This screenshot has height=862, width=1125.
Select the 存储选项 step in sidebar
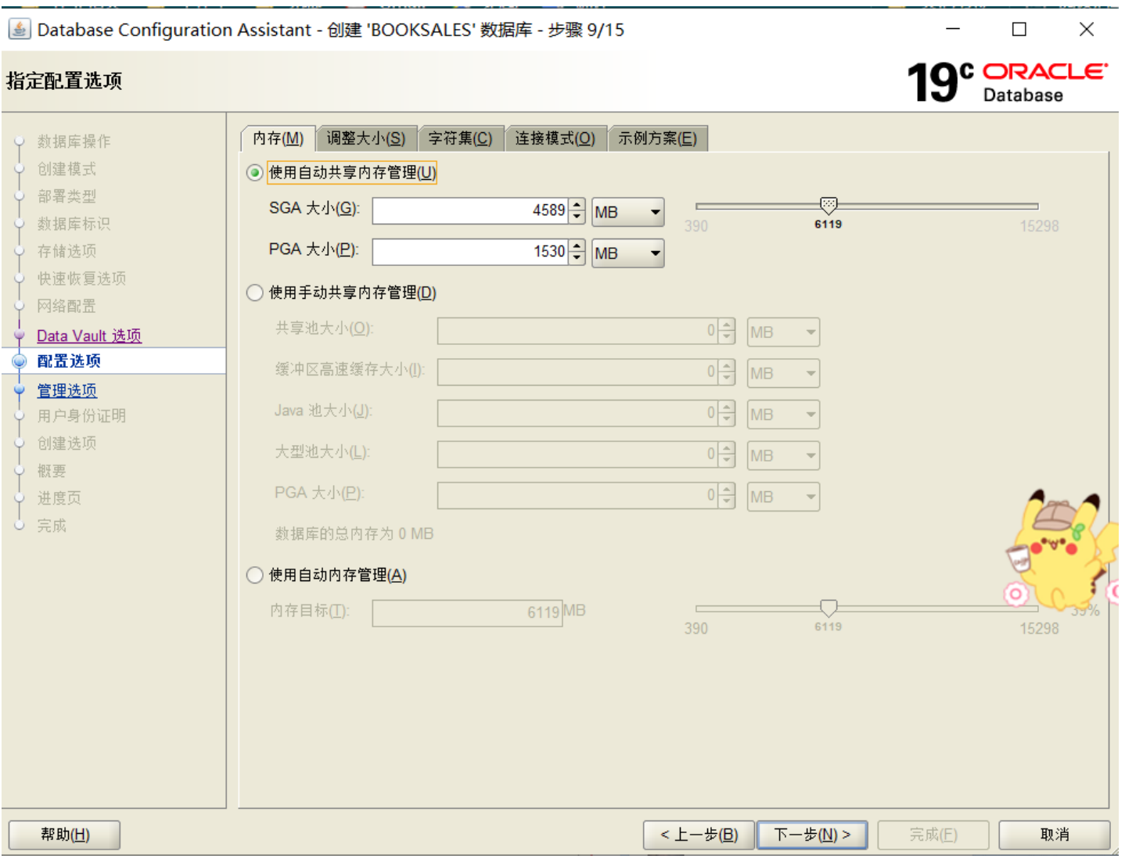66,251
